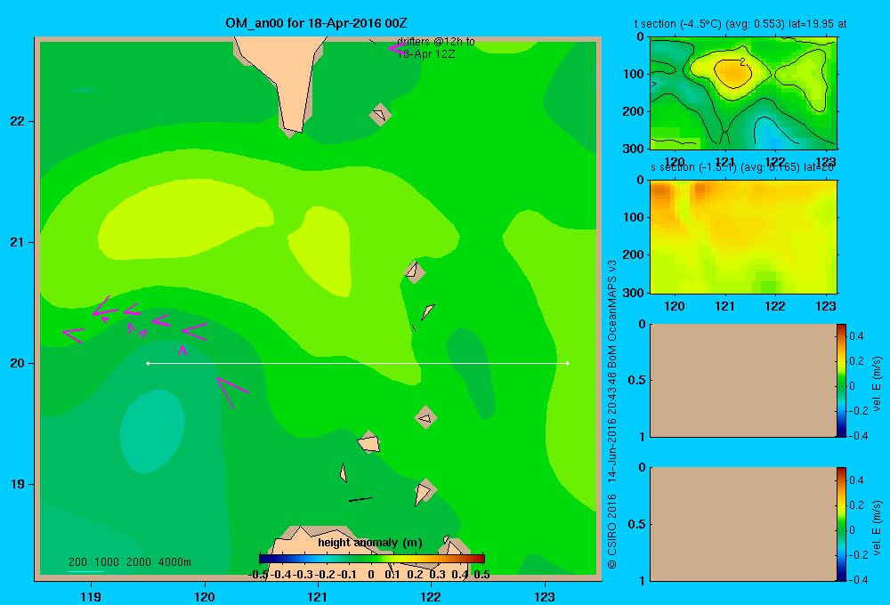
Task: Click the contour label '2' in the t section
Action: pyautogui.click(x=742, y=61)
